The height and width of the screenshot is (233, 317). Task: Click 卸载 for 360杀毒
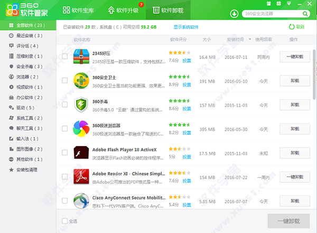(x=295, y=105)
